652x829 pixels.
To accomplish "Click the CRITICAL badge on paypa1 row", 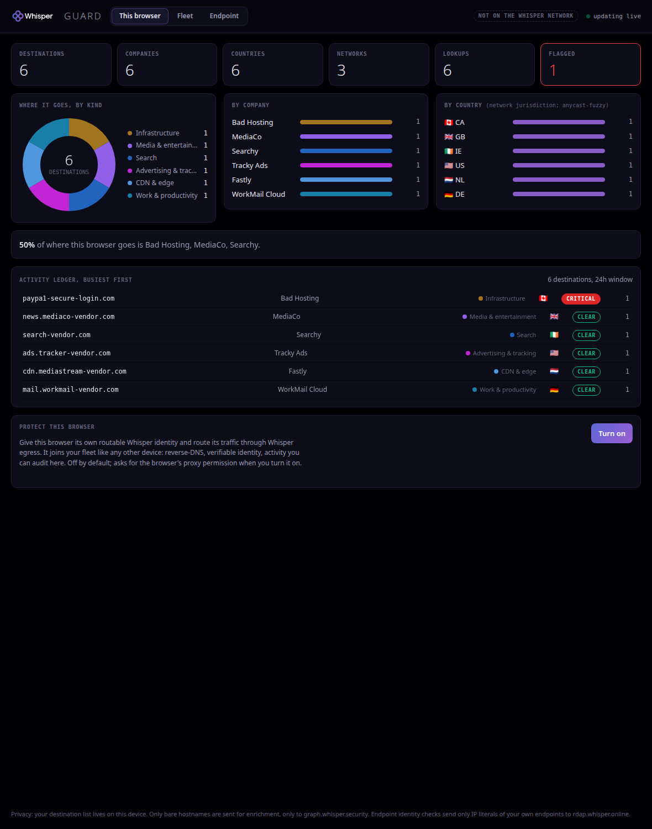I will click(x=581, y=298).
